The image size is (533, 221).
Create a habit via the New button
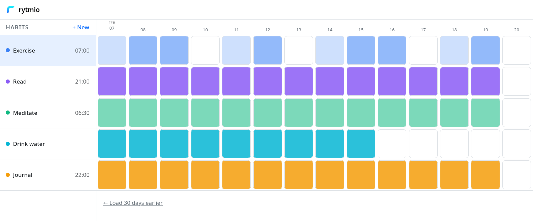point(81,27)
